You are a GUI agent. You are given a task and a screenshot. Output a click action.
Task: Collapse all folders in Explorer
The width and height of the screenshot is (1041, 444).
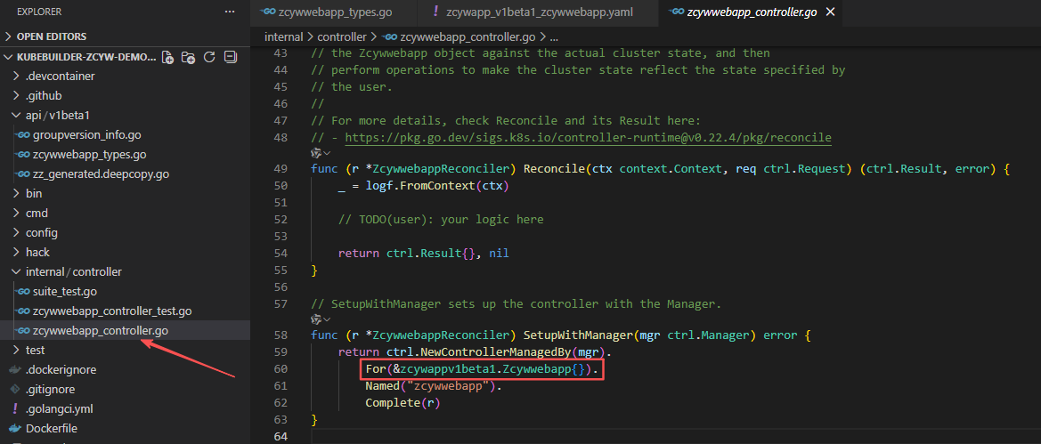click(x=231, y=57)
